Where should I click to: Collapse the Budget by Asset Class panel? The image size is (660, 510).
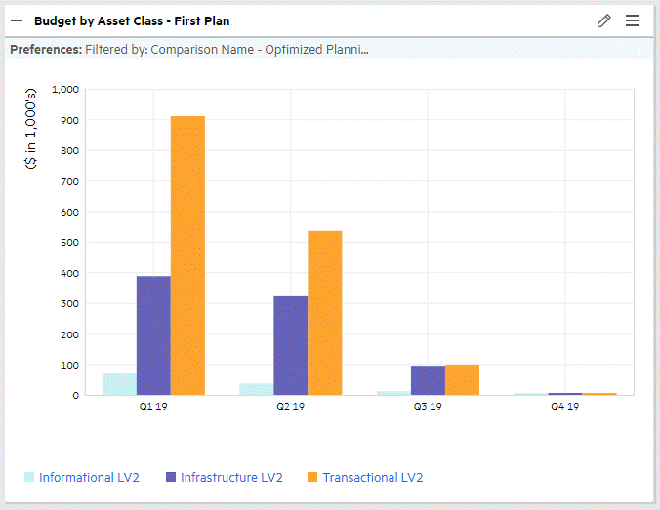click(17, 20)
